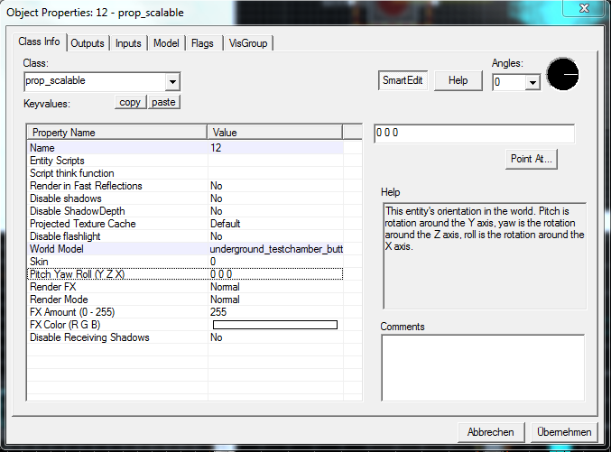Image resolution: width=611 pixels, height=452 pixels.
Task: Click the Point At... button
Action: 532,160
